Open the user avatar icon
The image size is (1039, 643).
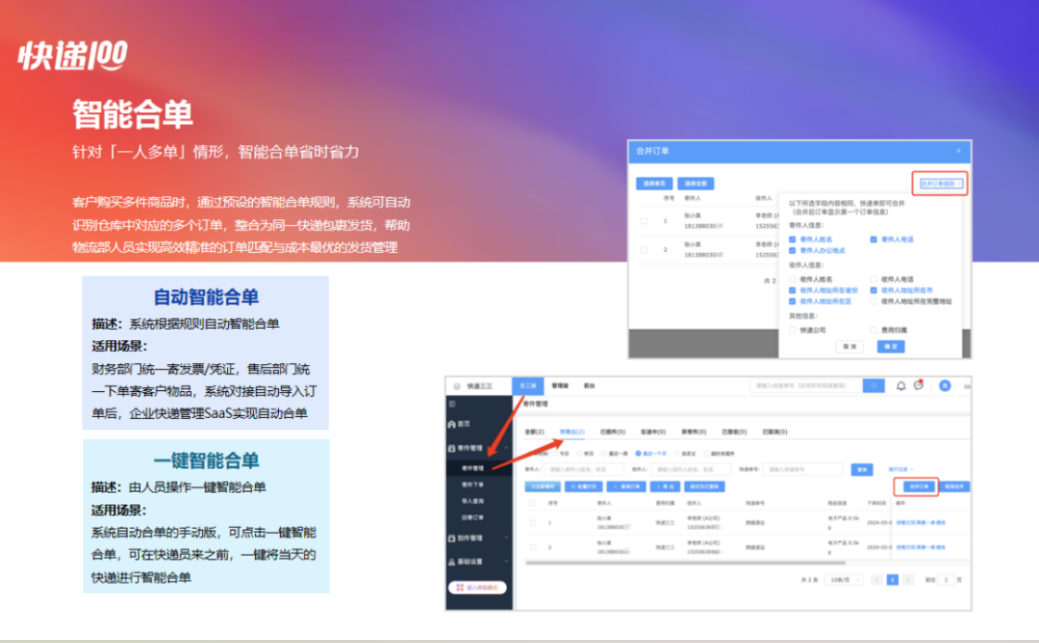945,385
